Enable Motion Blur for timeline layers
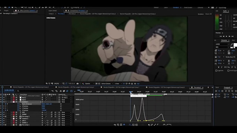The width and height of the screenshot is (237, 133). pos(67,91)
